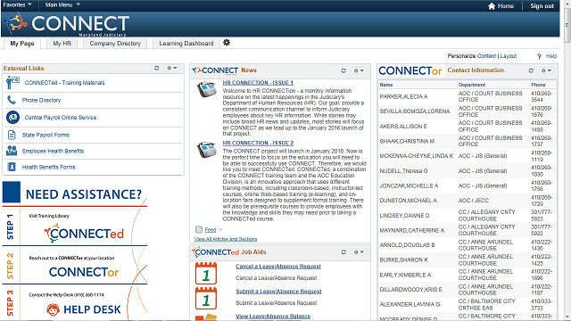
Task: Click the Central Payroll Online Service icon
Action: pos(12,117)
